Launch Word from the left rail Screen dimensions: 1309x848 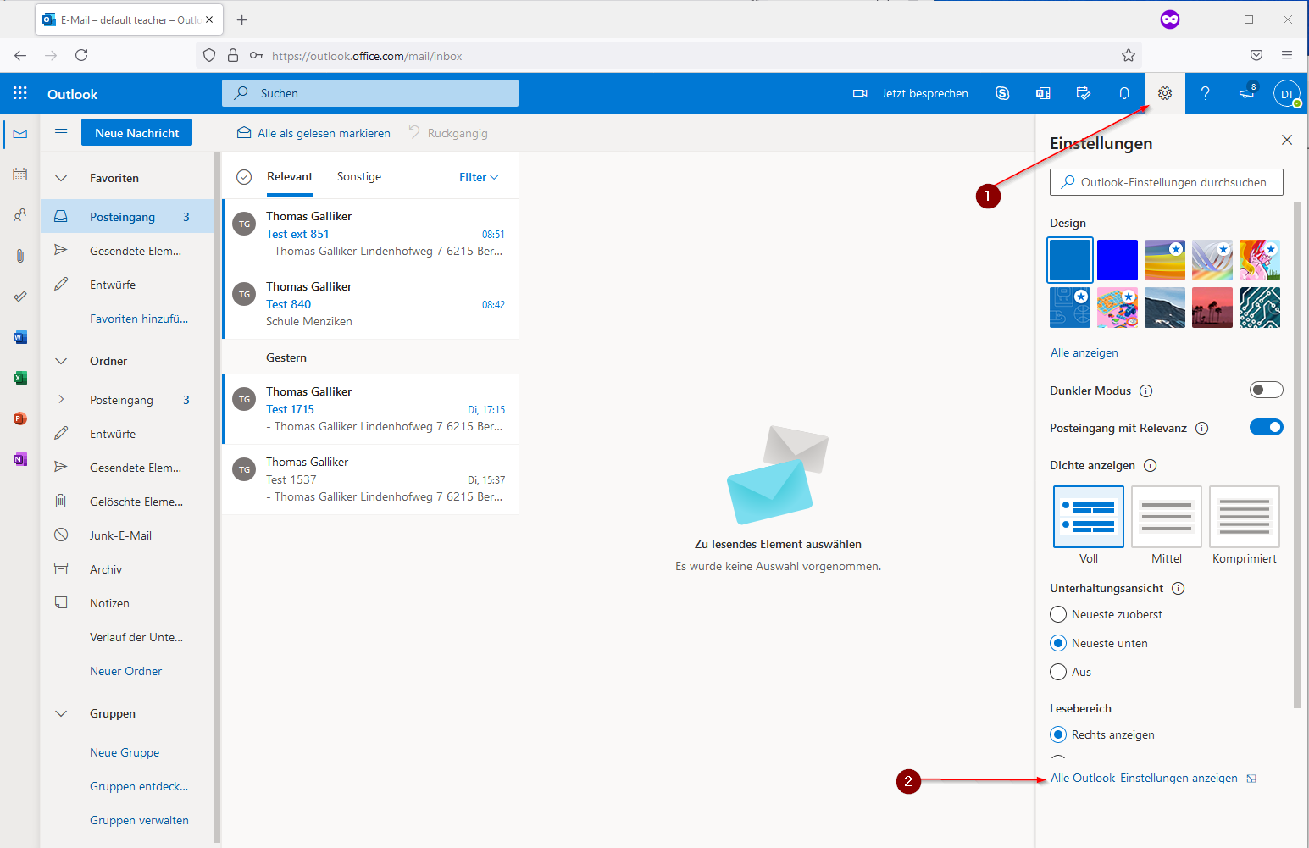(x=20, y=337)
